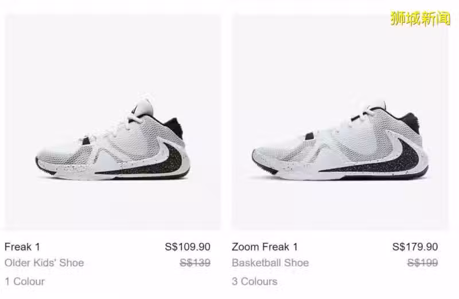
Task: Click the toe of Zoom Freak 1 shoe
Action: [263, 159]
